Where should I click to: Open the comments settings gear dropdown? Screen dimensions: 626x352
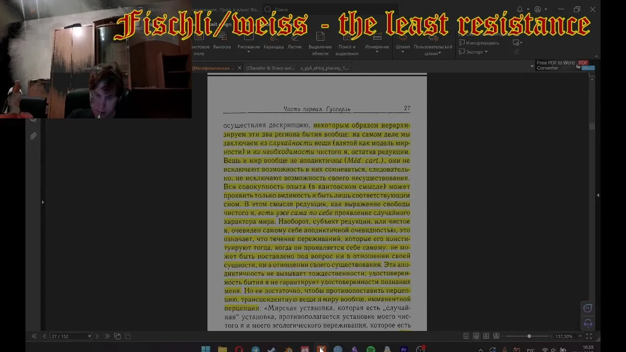pos(517,43)
